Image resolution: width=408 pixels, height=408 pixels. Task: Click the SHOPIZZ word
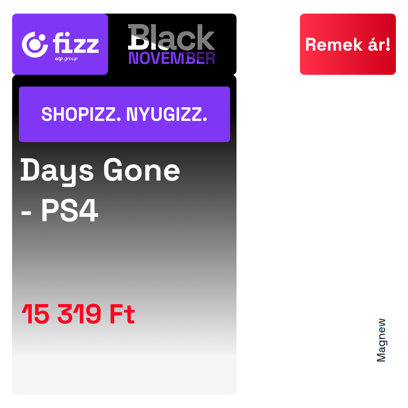coord(81,114)
